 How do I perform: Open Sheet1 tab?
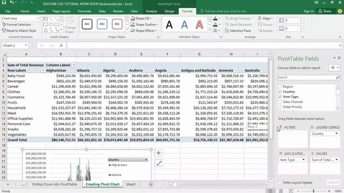pos(131,184)
